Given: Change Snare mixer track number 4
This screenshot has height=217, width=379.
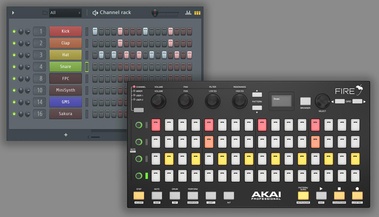Looking at the screenshot, I should tap(39, 67).
